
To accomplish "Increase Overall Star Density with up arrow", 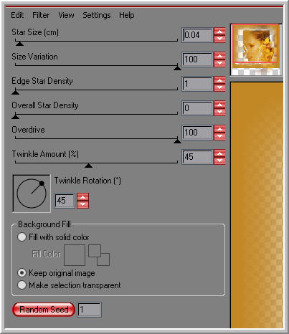I will pyautogui.click(x=219, y=105).
